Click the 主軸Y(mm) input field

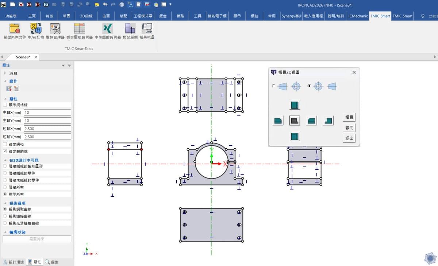click(x=47, y=121)
